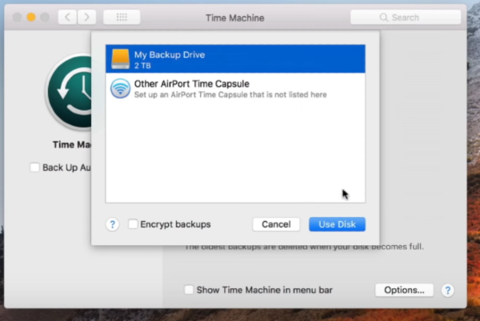The height and width of the screenshot is (321, 480).
Task: Focus the Search field
Action: coord(406,18)
